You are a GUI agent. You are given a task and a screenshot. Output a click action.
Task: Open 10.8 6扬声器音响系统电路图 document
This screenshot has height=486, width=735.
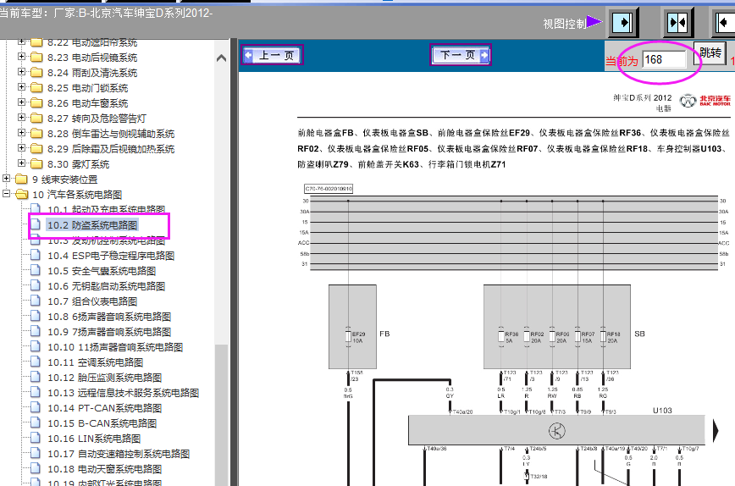109,317
